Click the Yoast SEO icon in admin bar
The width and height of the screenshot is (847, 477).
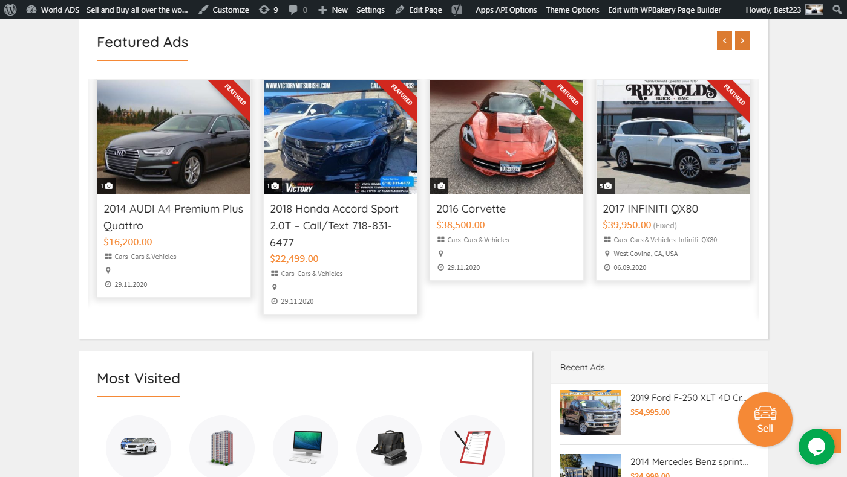[x=457, y=10]
